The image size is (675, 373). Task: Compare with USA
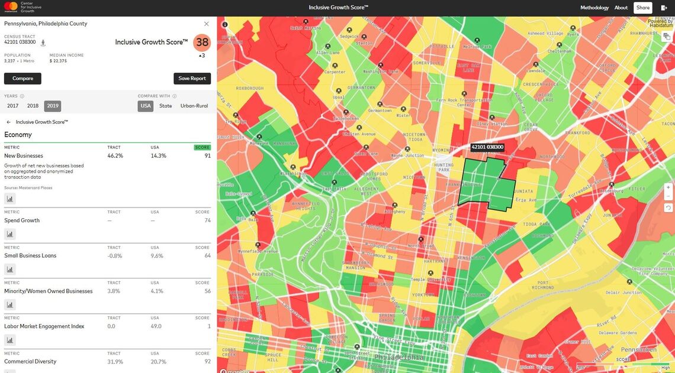pyautogui.click(x=146, y=106)
